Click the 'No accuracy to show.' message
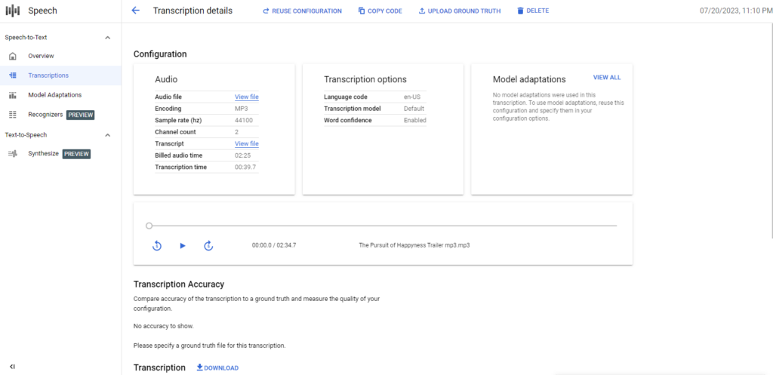This screenshot has width=773, height=375. pyautogui.click(x=164, y=326)
